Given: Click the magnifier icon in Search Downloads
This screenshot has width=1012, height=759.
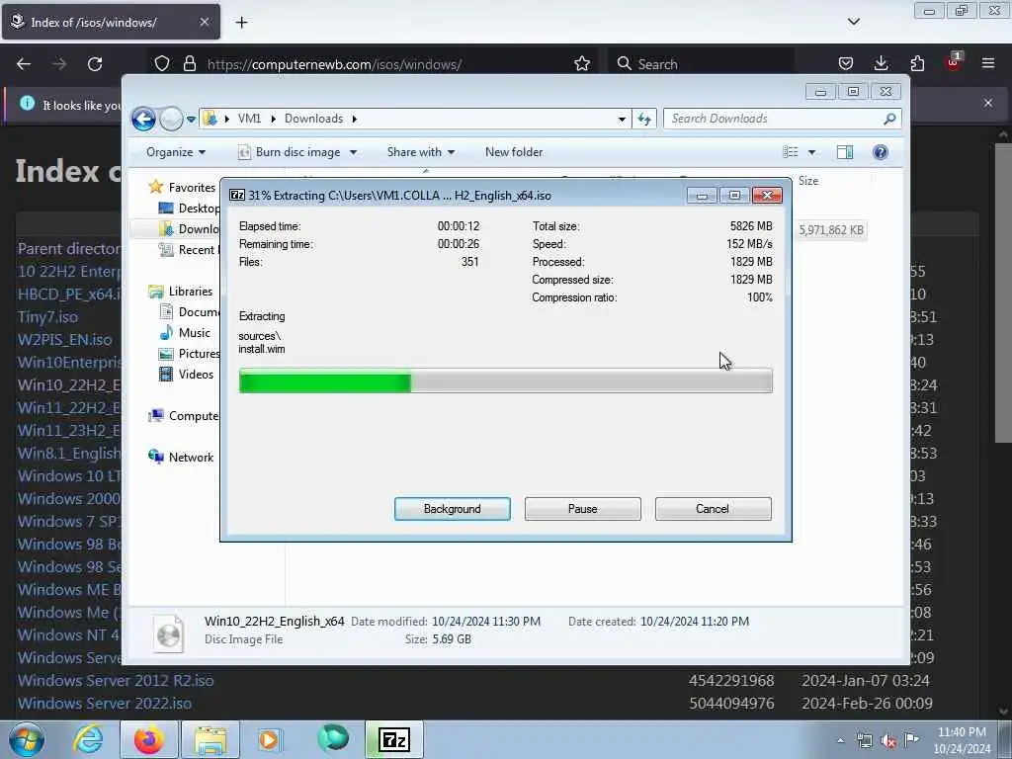Looking at the screenshot, I should 889,119.
